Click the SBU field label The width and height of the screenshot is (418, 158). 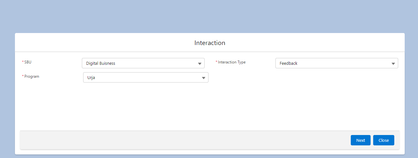click(28, 62)
